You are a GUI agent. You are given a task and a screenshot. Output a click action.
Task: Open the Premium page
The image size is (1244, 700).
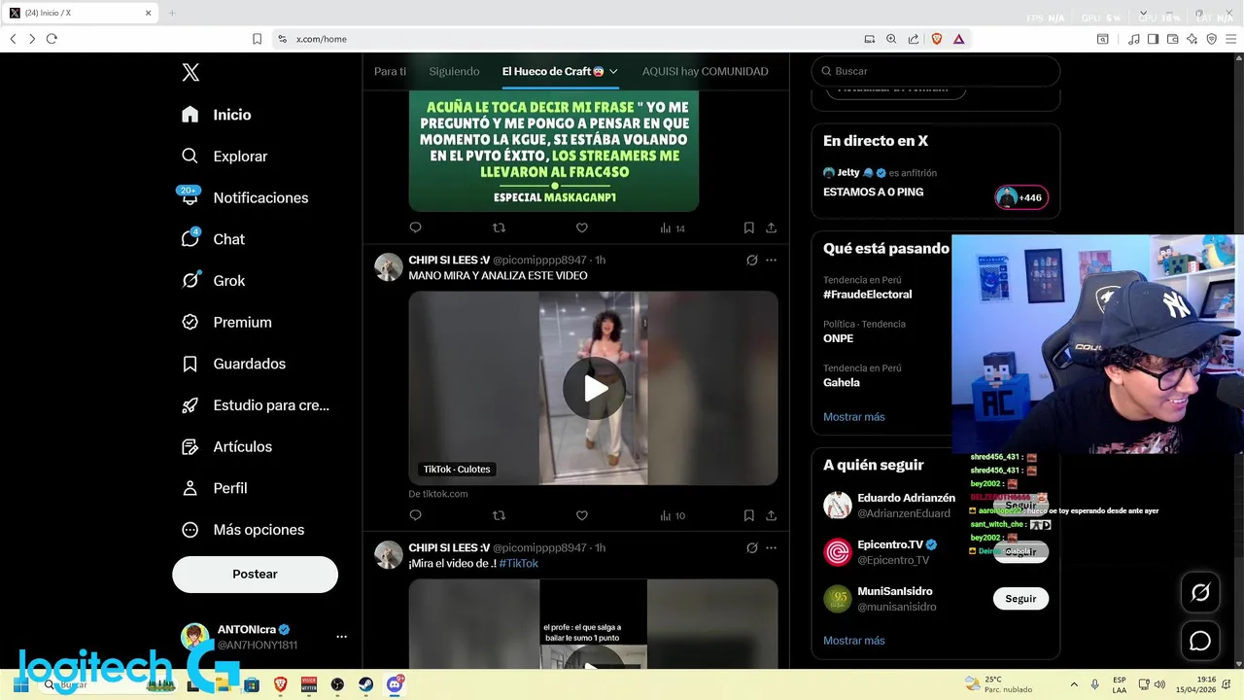[226, 322]
